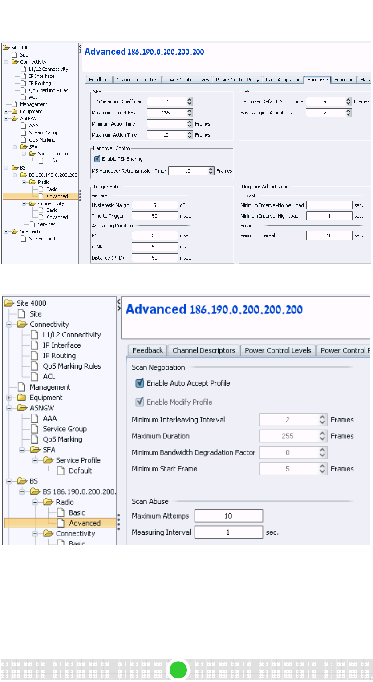The width and height of the screenshot is (373, 682).
Task: Adjust MS Handover Retransmission Timer spinner
Action: click(x=211, y=171)
